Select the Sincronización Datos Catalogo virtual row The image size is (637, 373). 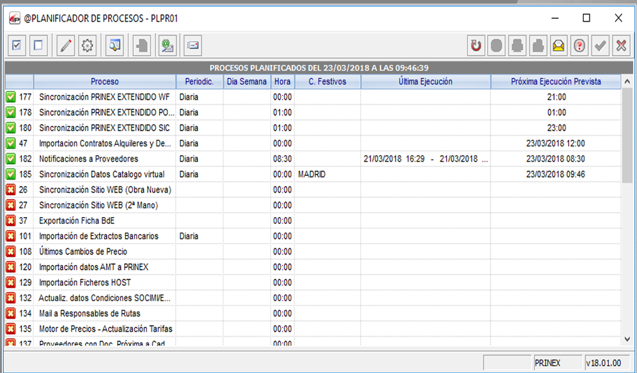pyautogui.click(x=125, y=174)
